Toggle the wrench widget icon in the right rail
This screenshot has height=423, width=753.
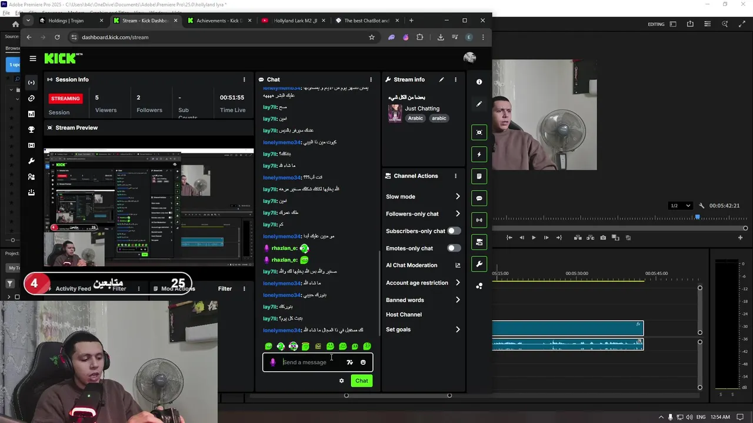(479, 264)
